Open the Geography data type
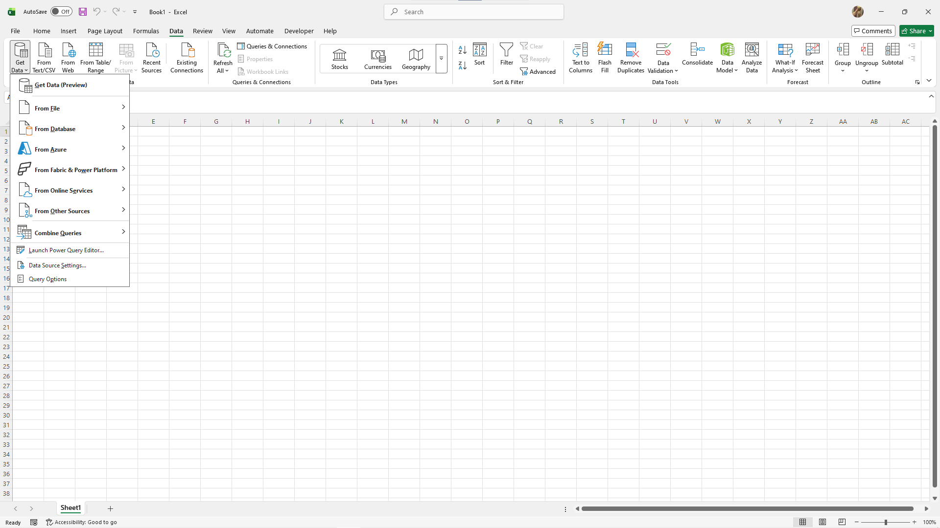The image size is (940, 528). pyautogui.click(x=416, y=58)
